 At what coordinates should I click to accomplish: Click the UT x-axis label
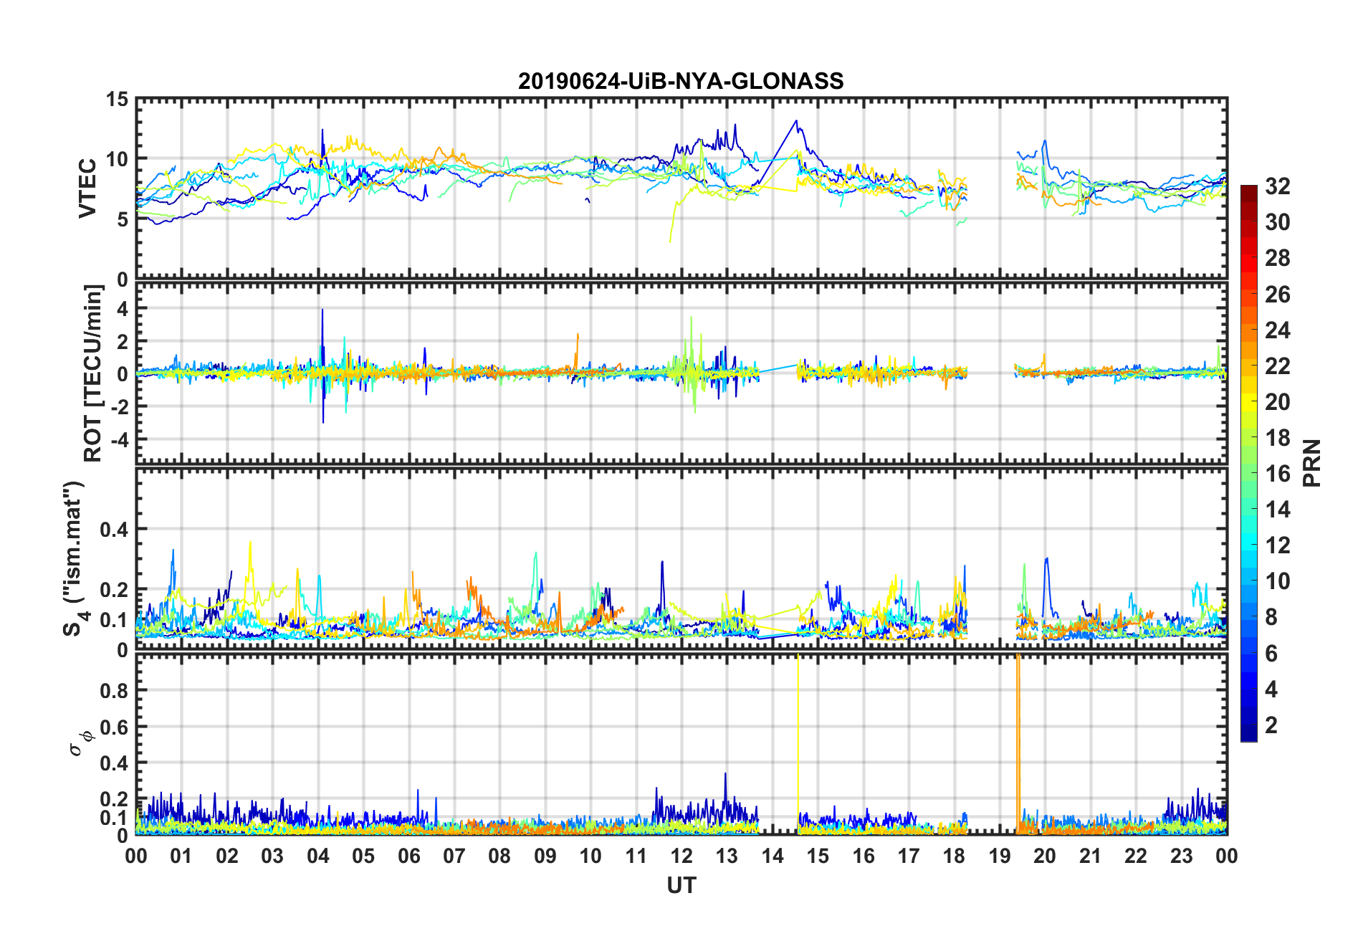click(x=681, y=886)
